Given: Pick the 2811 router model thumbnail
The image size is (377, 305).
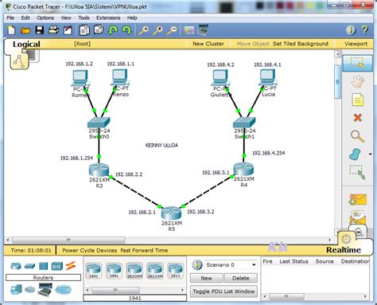Looking at the screenshot, I should point(176,271).
